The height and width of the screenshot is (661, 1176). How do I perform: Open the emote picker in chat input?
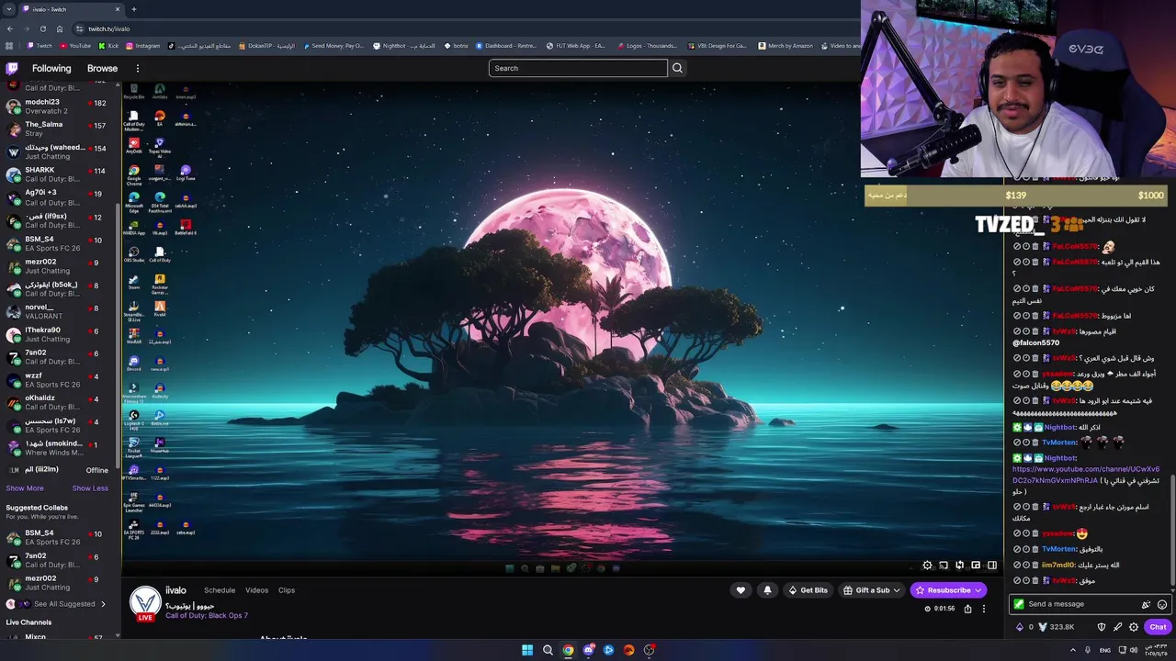(x=1162, y=604)
